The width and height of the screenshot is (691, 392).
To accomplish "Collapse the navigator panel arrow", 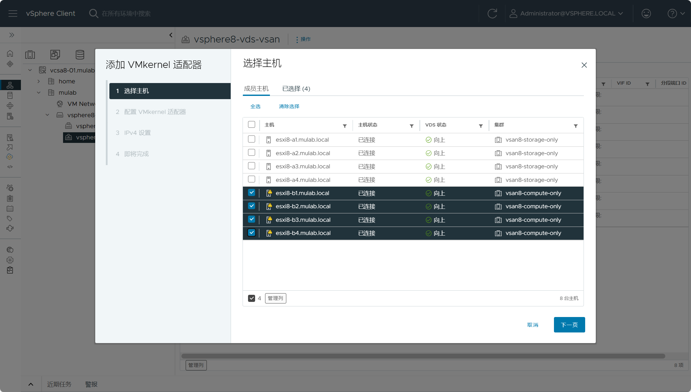I will pos(171,35).
